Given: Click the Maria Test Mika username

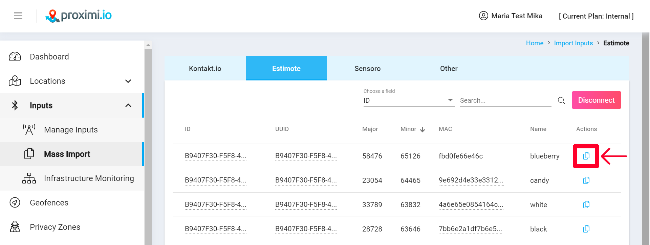Looking at the screenshot, I should click(517, 16).
